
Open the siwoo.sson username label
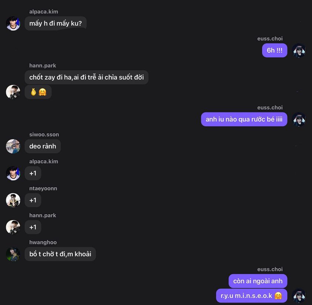[44, 134]
